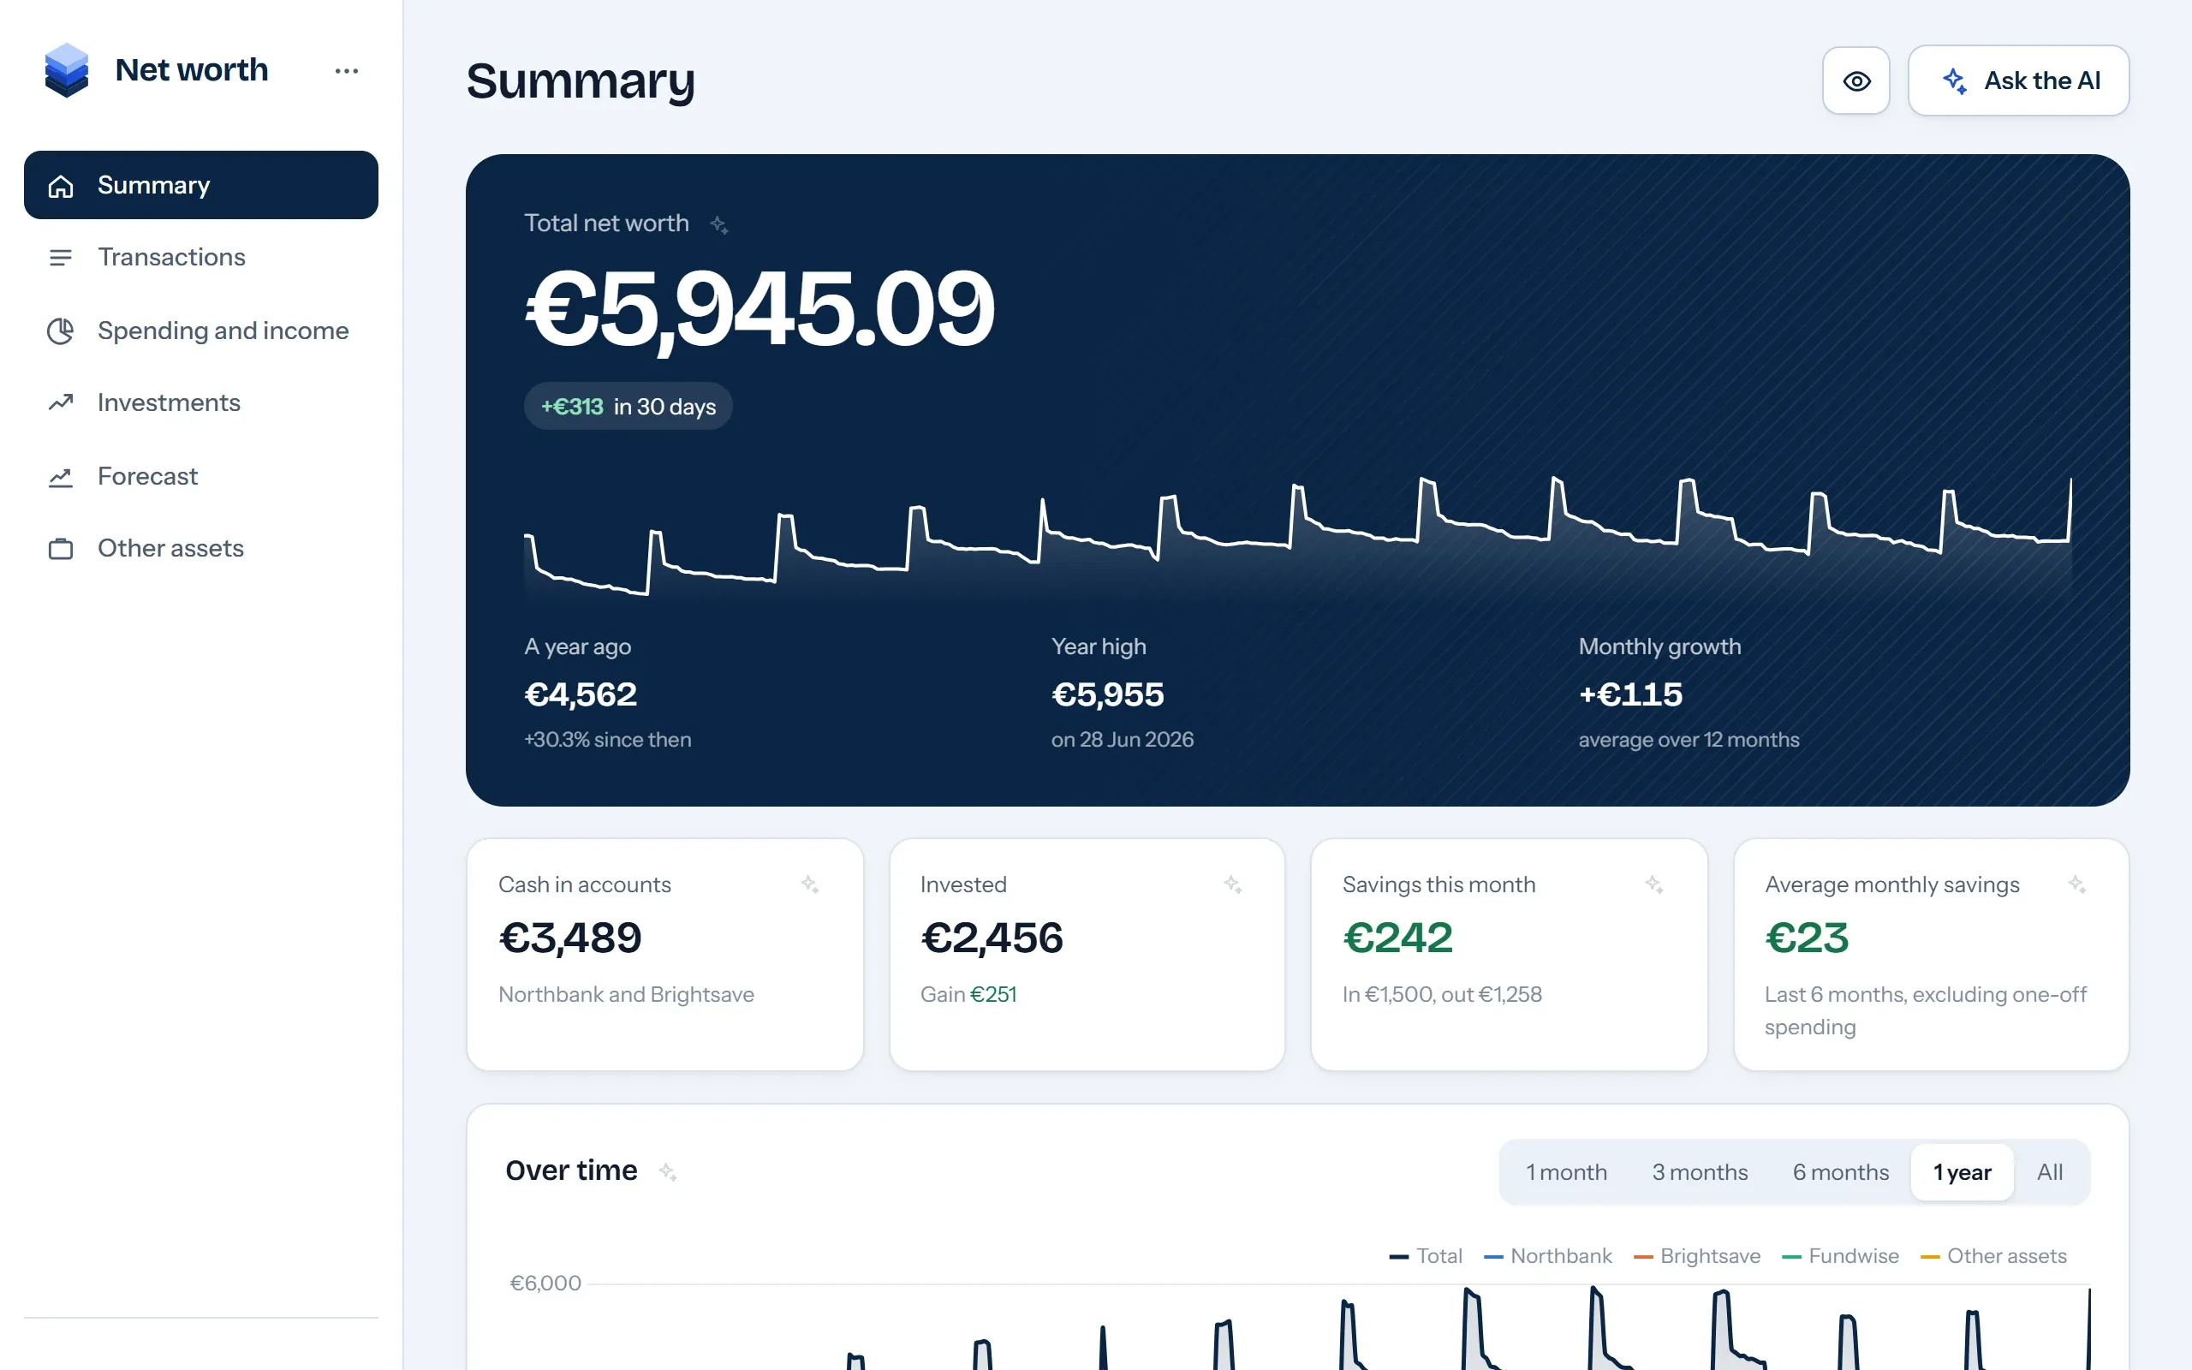Click the list icon beside Transactions
The width and height of the screenshot is (2192, 1370).
click(61, 258)
